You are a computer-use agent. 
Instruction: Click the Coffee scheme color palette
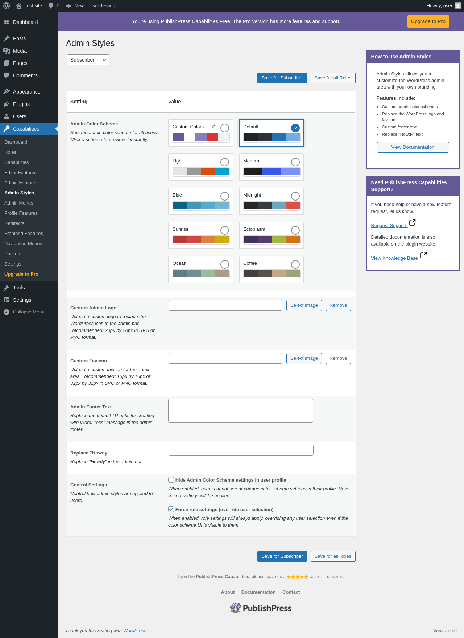click(x=272, y=273)
